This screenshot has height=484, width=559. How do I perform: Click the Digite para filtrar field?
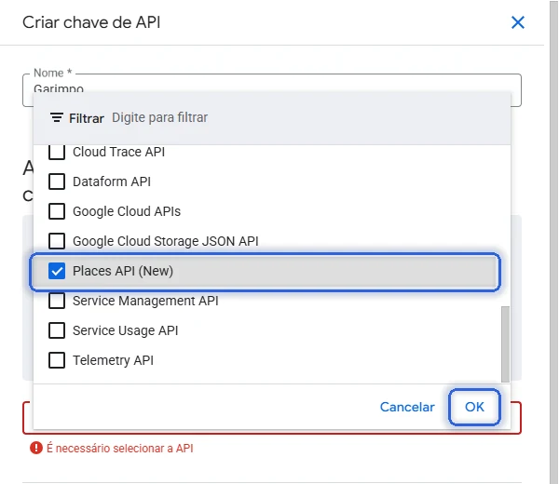click(x=159, y=117)
